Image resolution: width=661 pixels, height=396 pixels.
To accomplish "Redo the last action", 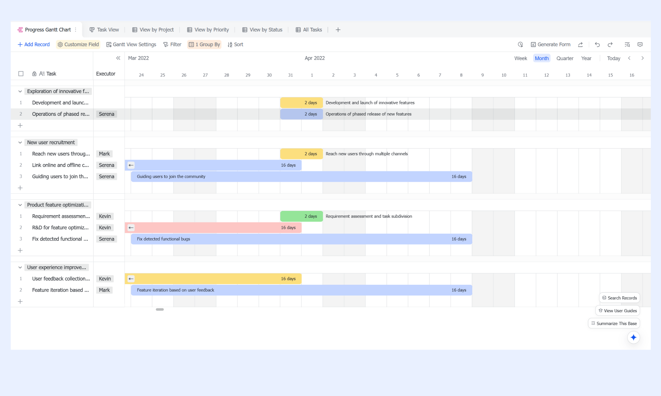I will coord(610,45).
